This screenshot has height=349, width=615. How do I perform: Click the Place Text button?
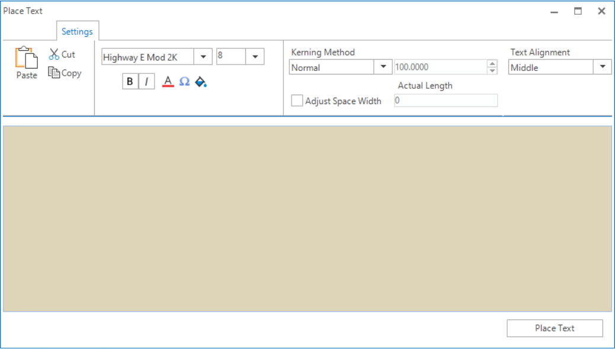555,328
